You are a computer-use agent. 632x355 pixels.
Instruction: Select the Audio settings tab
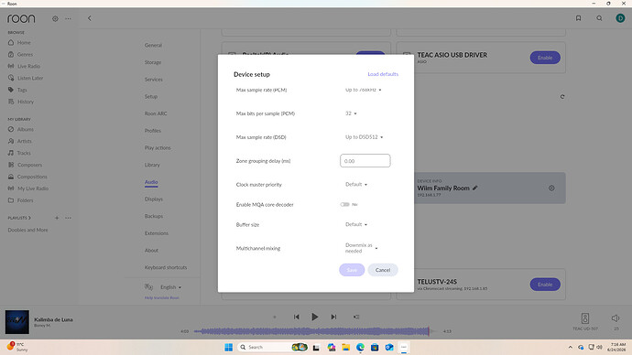coord(151,182)
